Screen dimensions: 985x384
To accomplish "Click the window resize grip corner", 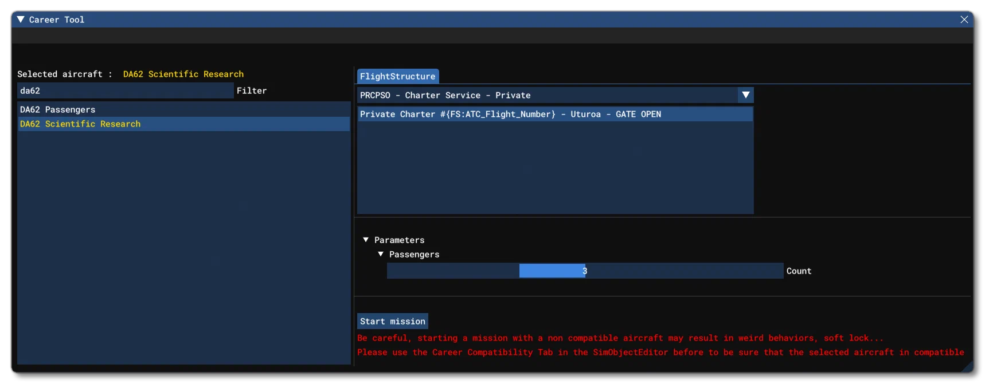I will [968, 367].
